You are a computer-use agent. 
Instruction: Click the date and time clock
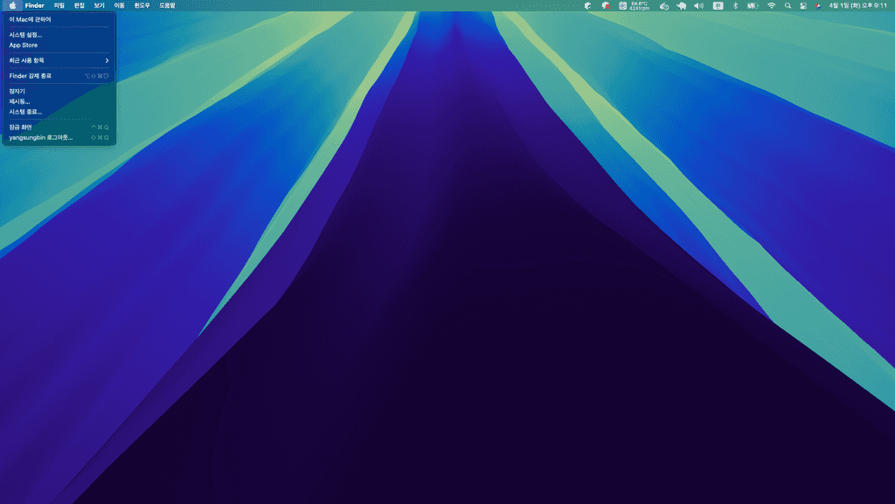[x=858, y=6]
